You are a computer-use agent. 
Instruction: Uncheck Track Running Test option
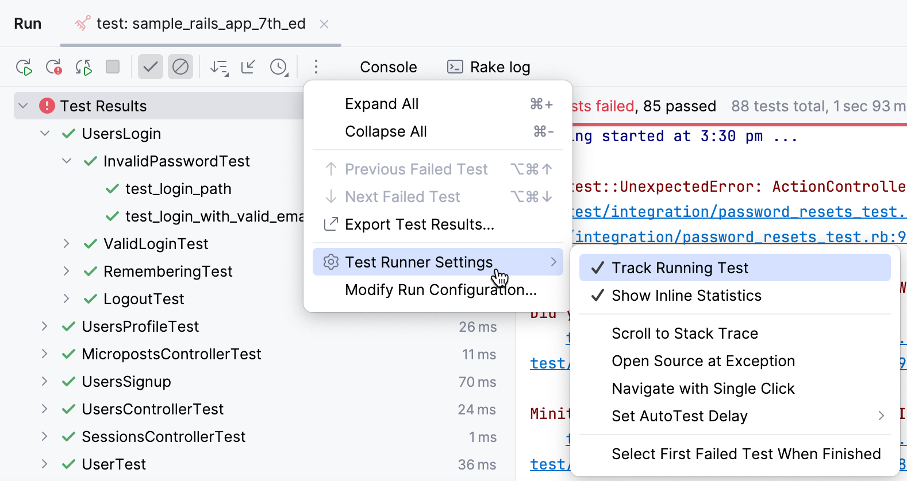click(679, 268)
